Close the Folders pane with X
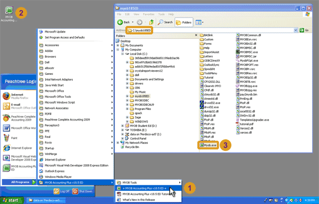The image size is (319, 204). pyautogui.click(x=196, y=35)
